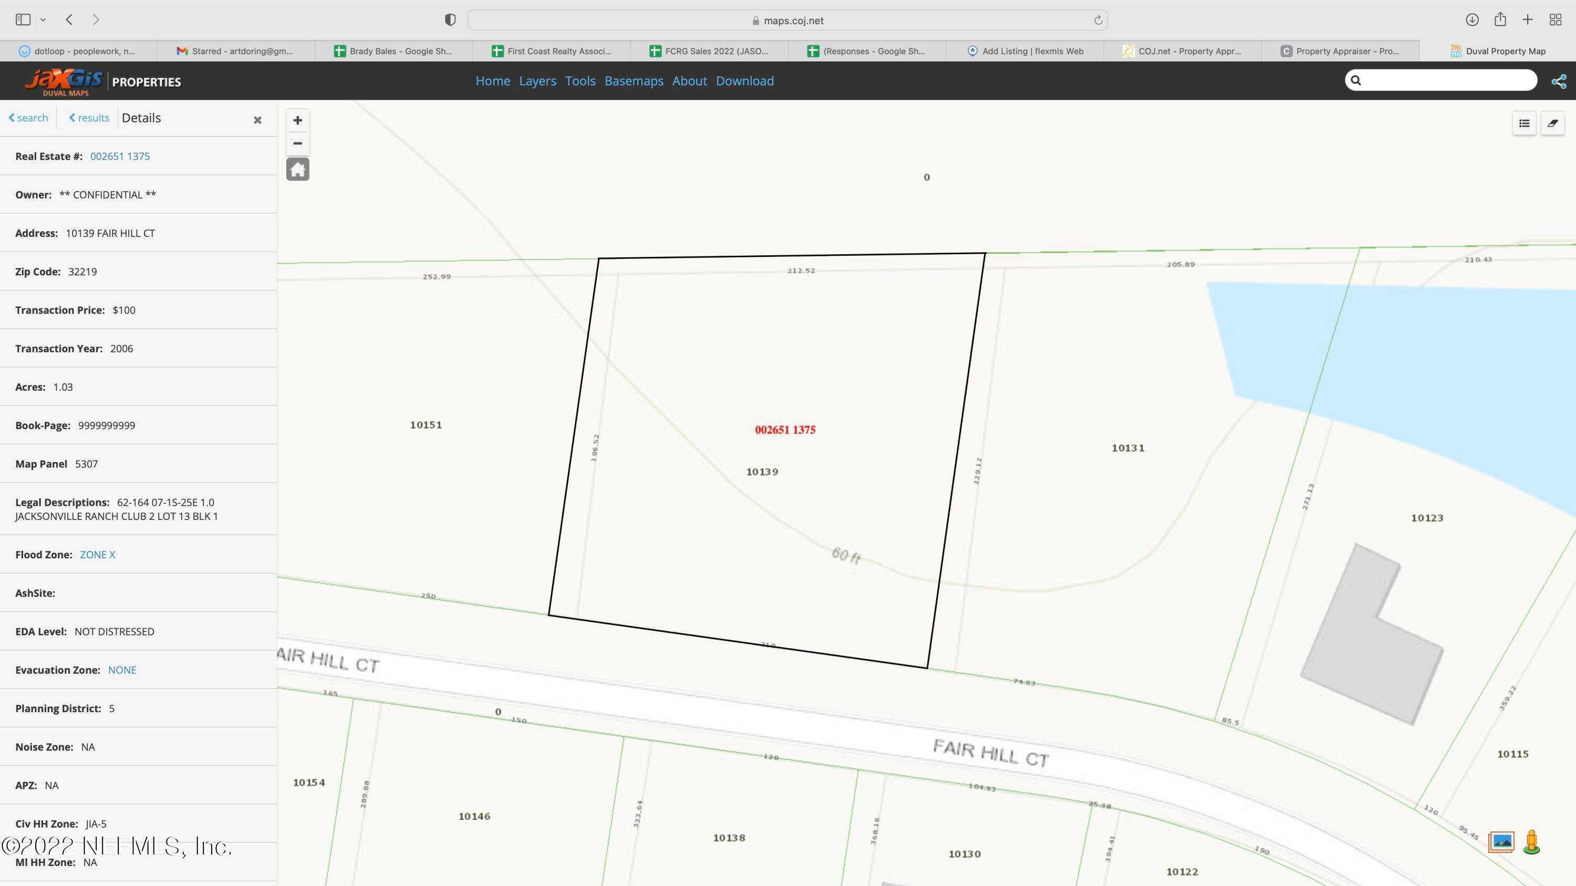Screen dimensions: 1576x886
Task: Toggle the Safari sidebar icon
Action: [x=23, y=19]
